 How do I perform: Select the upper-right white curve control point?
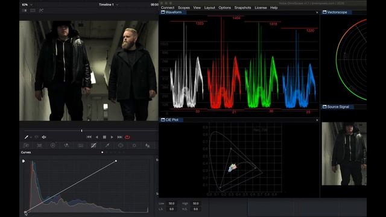116,161
